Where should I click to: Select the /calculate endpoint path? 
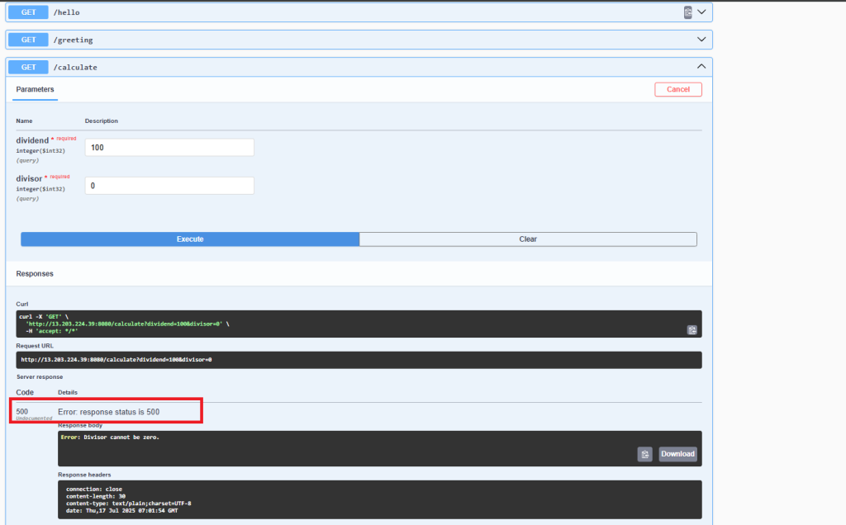[x=75, y=68]
